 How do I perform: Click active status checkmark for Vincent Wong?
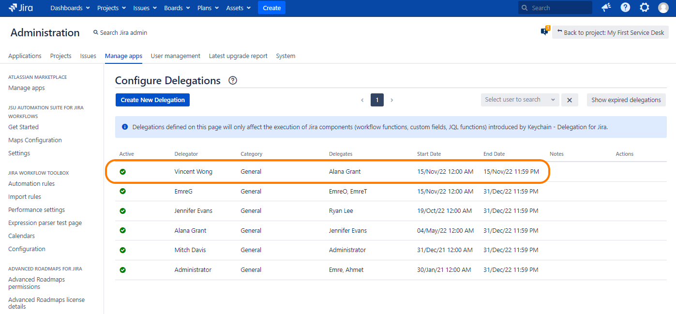(123, 172)
